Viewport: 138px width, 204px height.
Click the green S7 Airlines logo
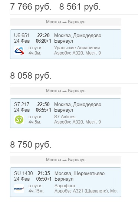coord(19,119)
